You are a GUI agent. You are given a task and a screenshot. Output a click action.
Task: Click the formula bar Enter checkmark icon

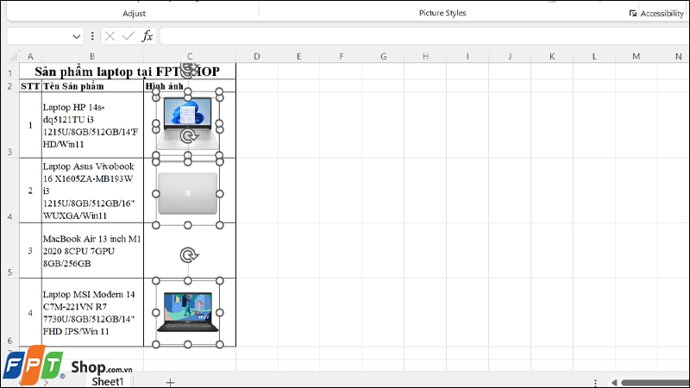[128, 36]
